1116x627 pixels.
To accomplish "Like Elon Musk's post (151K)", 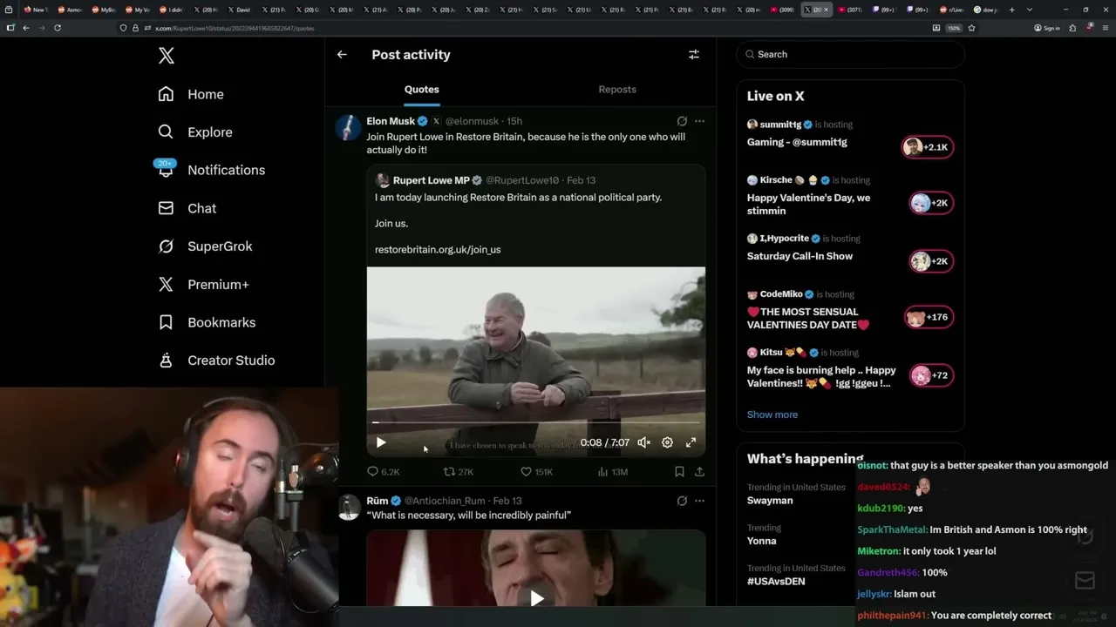I will (536, 472).
